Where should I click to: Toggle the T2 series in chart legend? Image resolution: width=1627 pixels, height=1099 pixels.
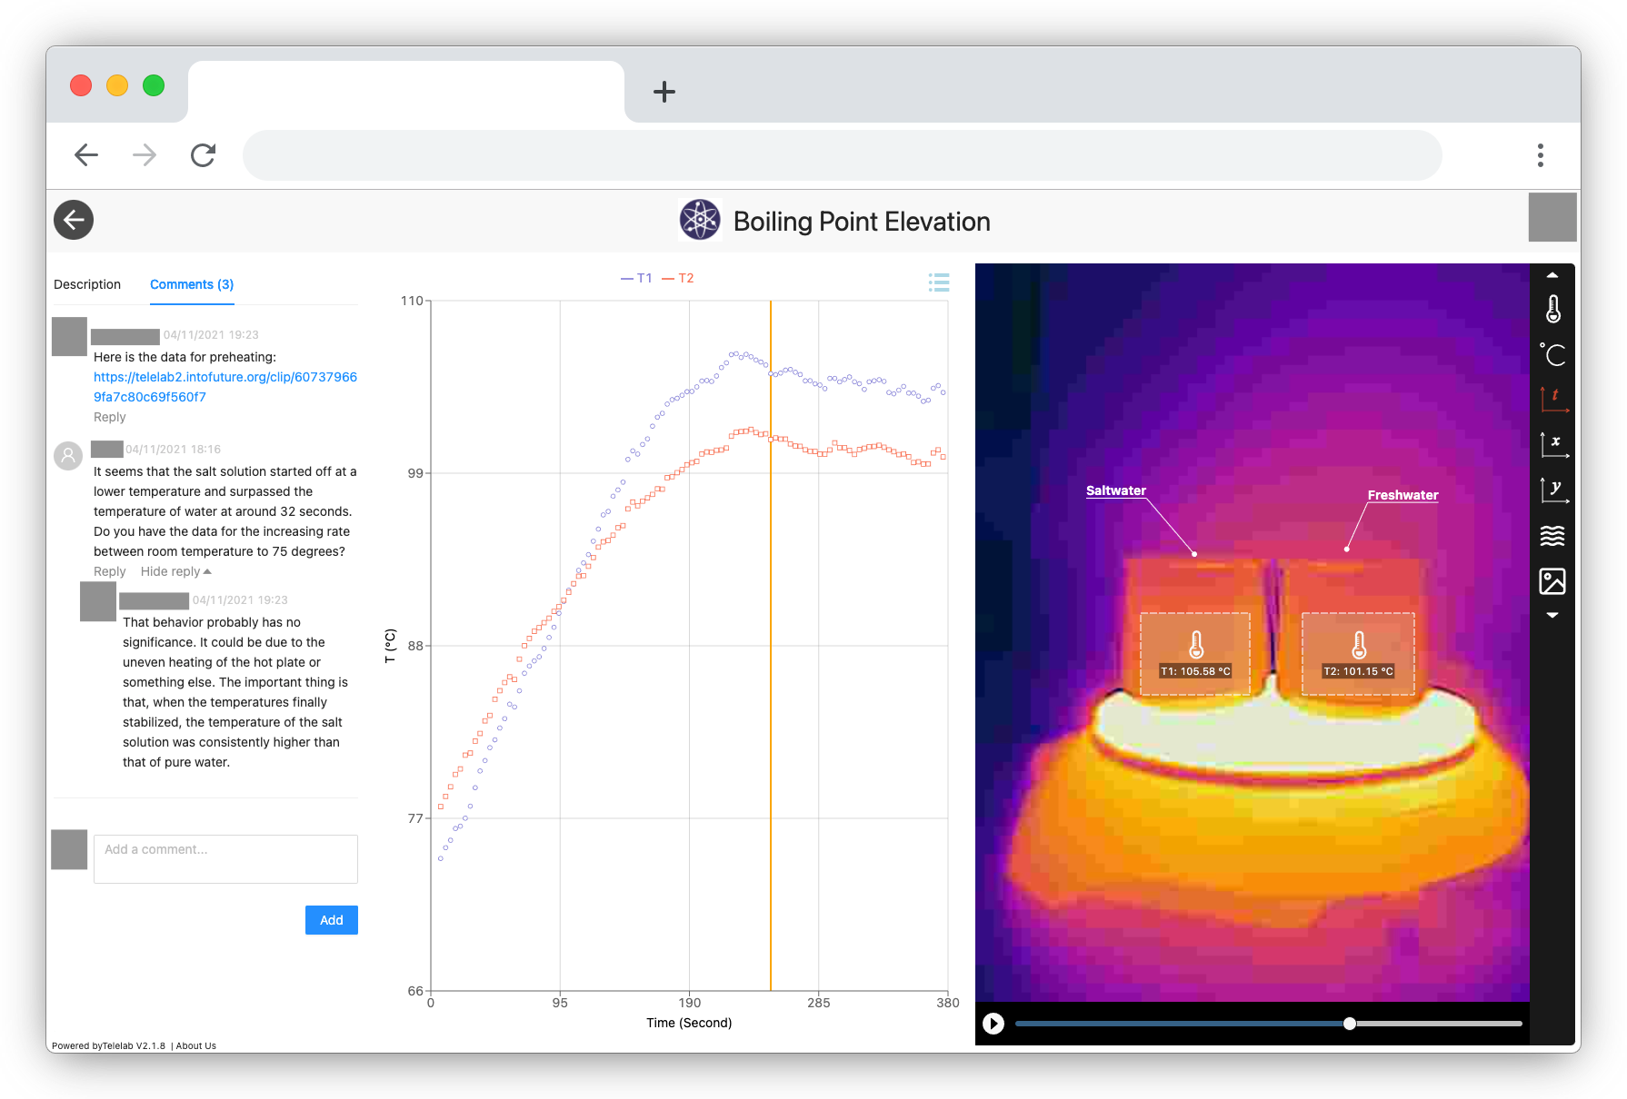(678, 278)
